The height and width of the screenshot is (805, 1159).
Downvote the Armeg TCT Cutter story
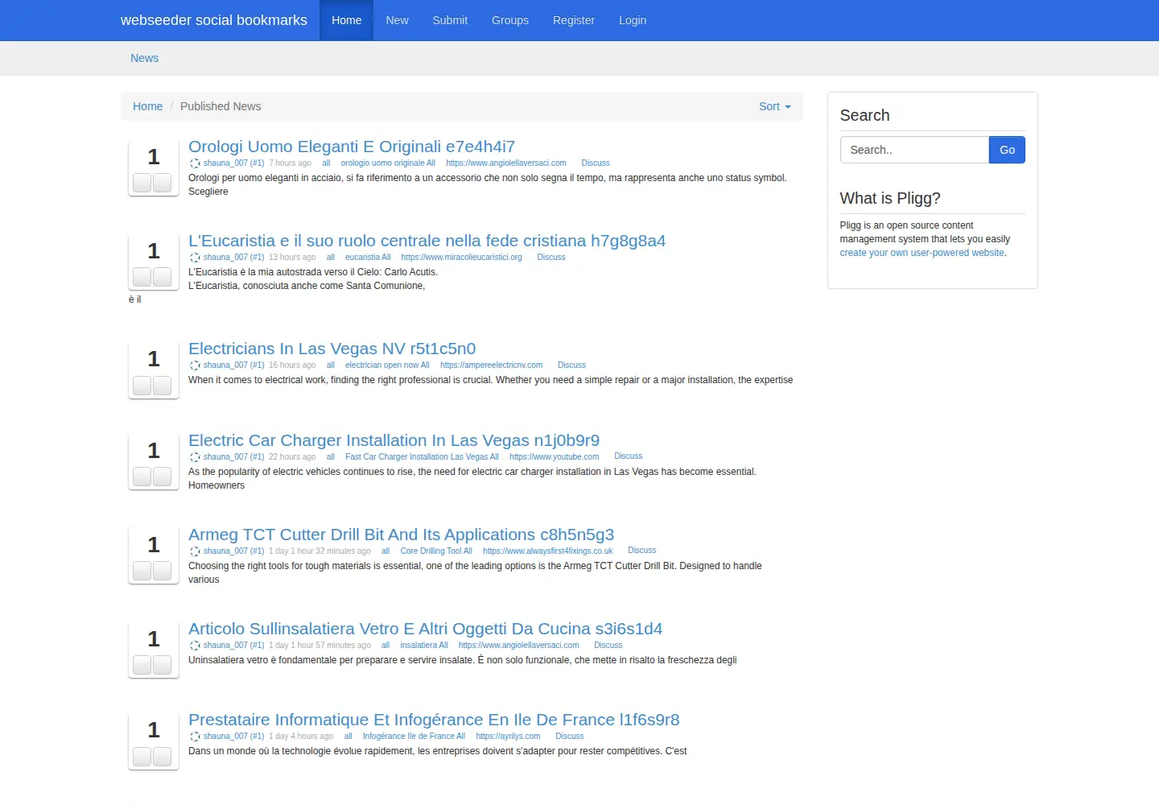[163, 571]
